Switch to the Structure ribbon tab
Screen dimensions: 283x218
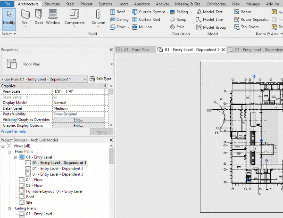tap(52, 4)
